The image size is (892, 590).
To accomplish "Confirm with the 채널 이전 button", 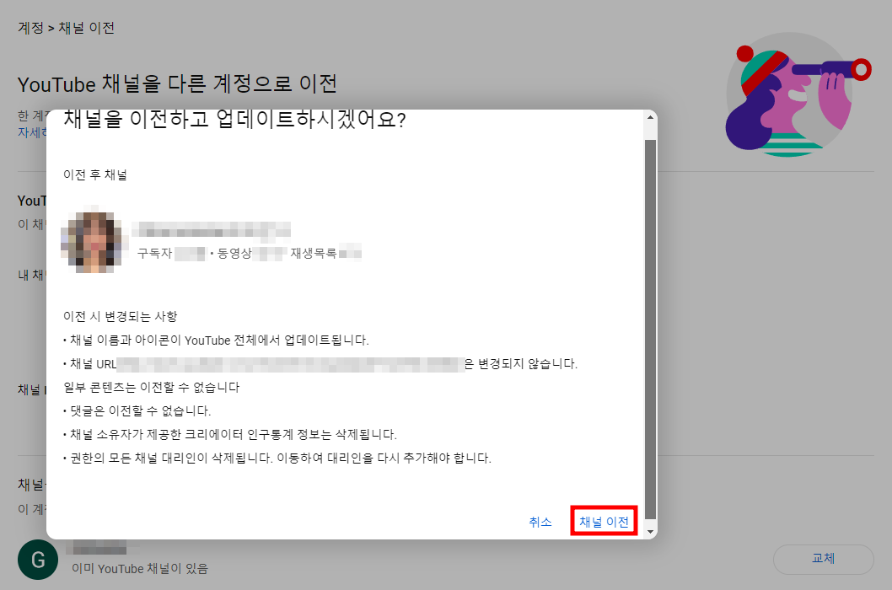I will (604, 521).
